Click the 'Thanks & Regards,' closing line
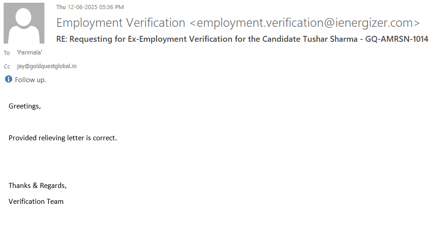This screenshot has height=227, width=436. pos(38,185)
